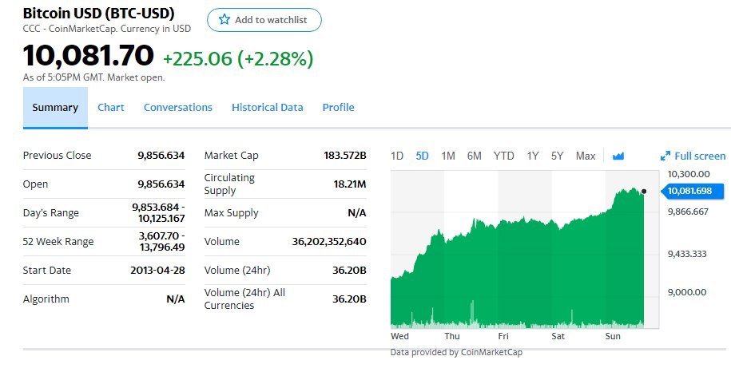
Task: Select the YTD chart range
Action: coord(504,156)
